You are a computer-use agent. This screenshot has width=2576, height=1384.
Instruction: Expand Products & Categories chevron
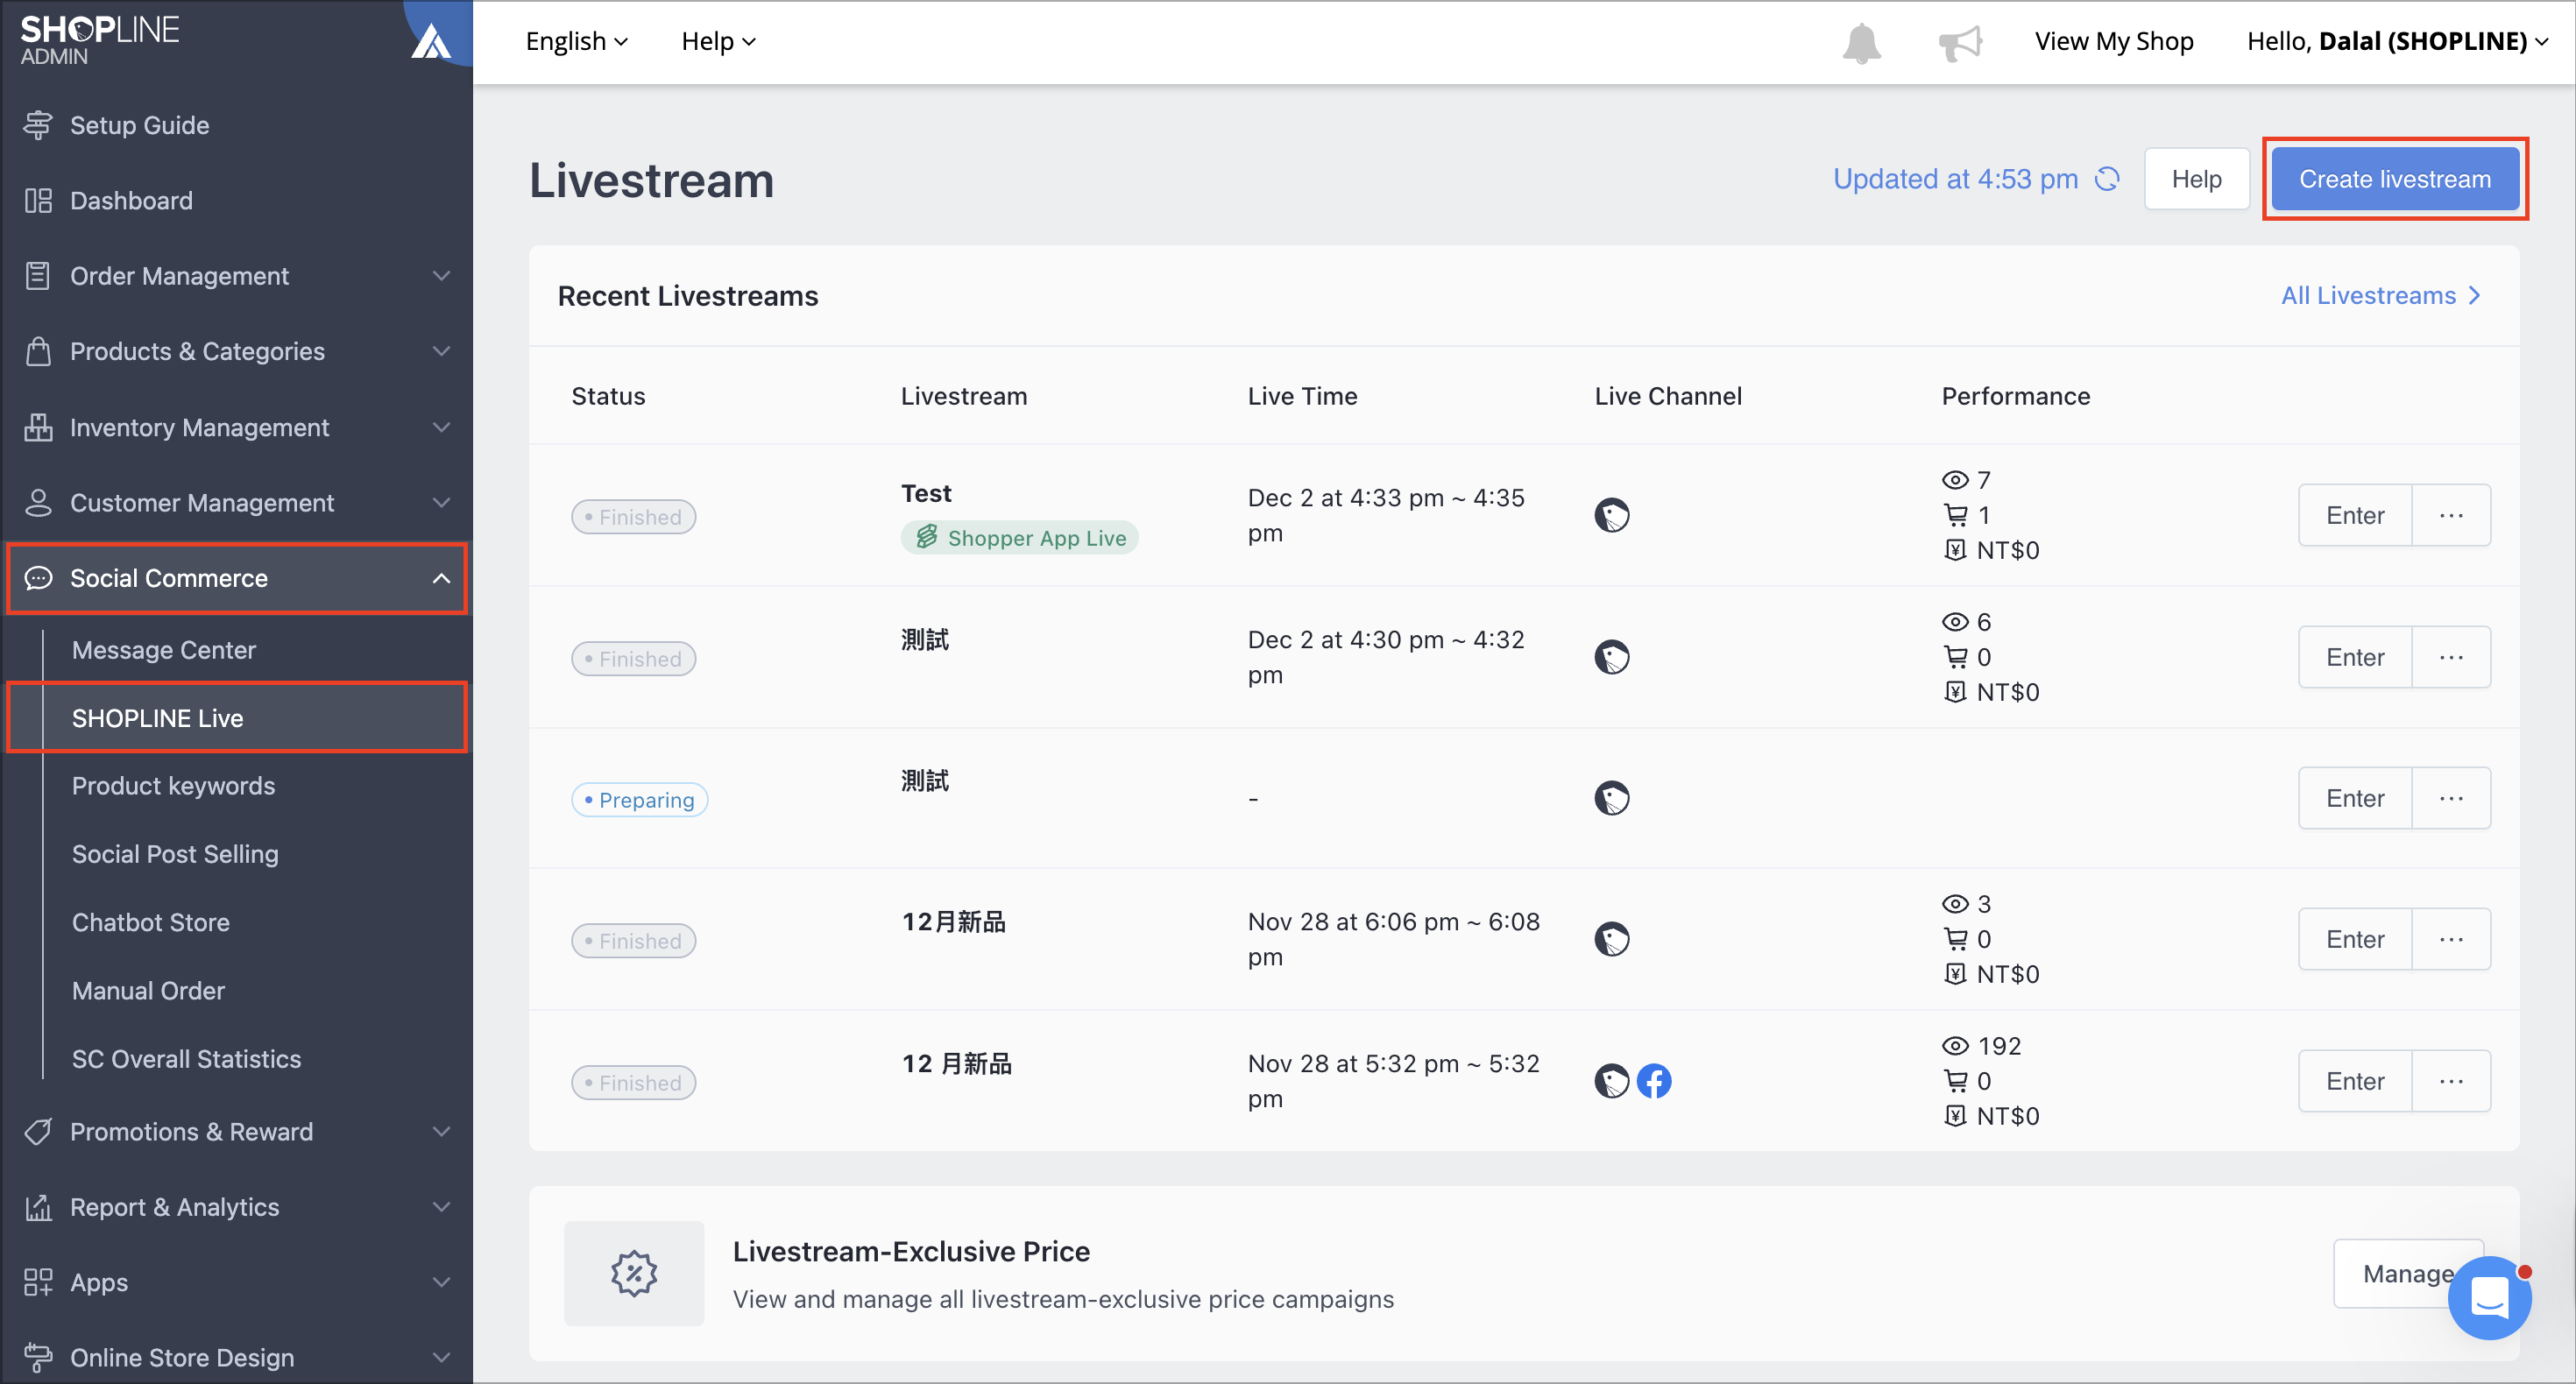(x=441, y=351)
